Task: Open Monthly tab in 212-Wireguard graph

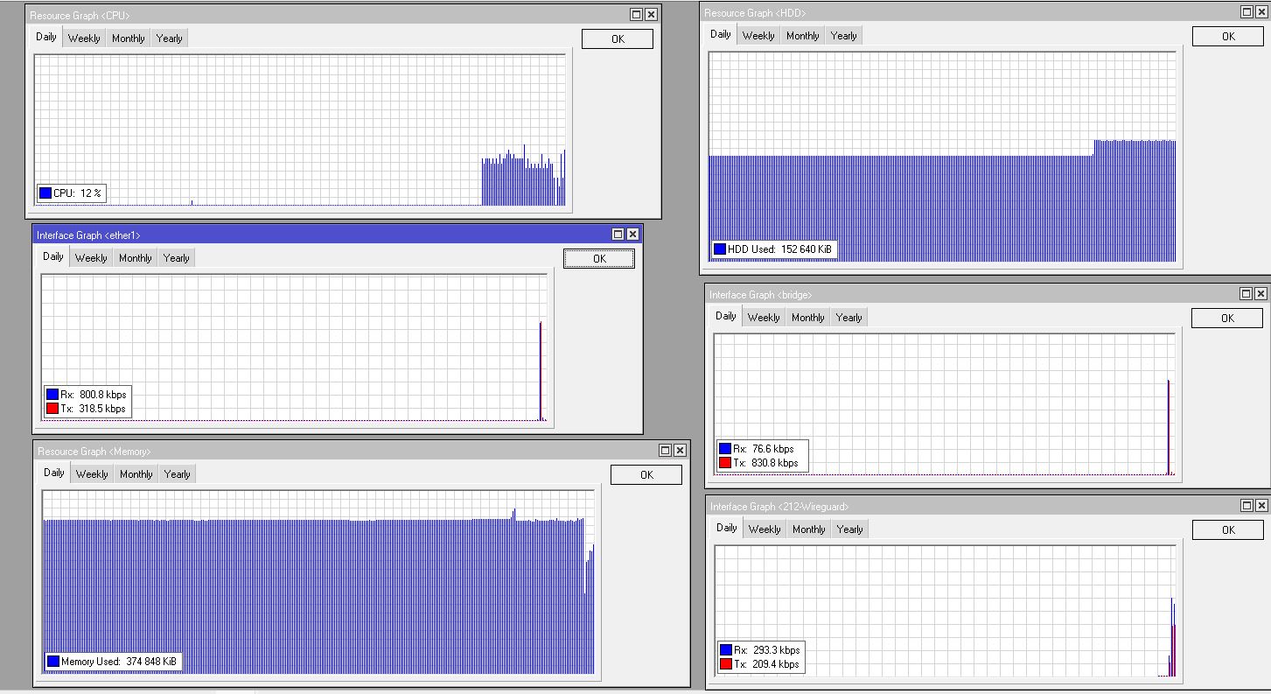Action: pos(809,529)
